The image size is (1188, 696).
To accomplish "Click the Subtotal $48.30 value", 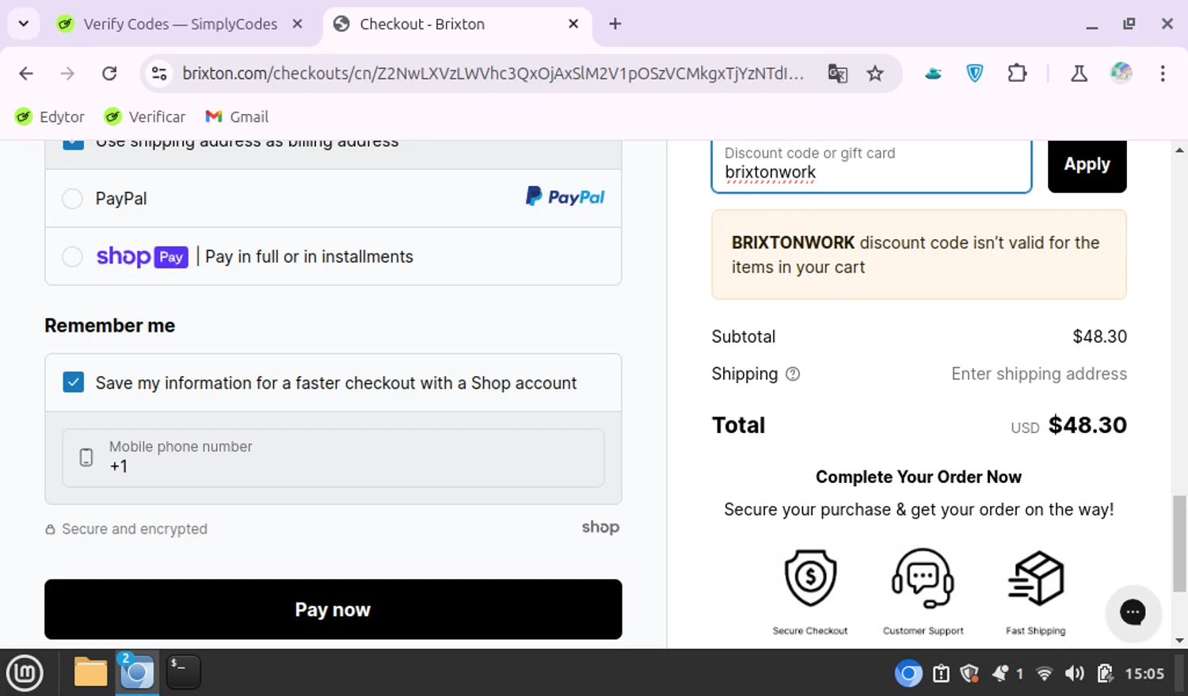I will tap(1099, 337).
